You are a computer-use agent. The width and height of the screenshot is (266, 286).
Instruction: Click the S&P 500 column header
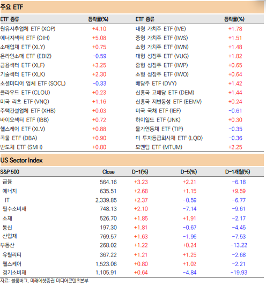(10, 172)
